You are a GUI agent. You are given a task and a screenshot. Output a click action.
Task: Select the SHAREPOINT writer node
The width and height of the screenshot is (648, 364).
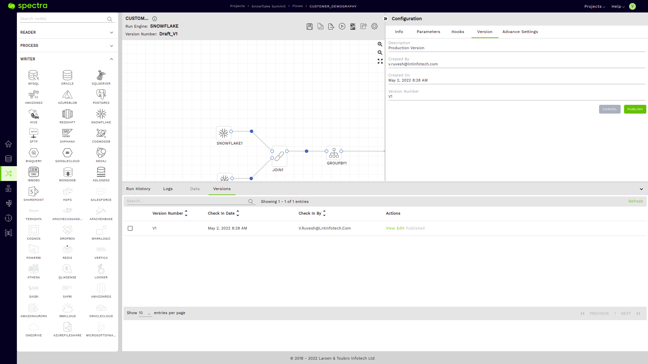click(34, 194)
